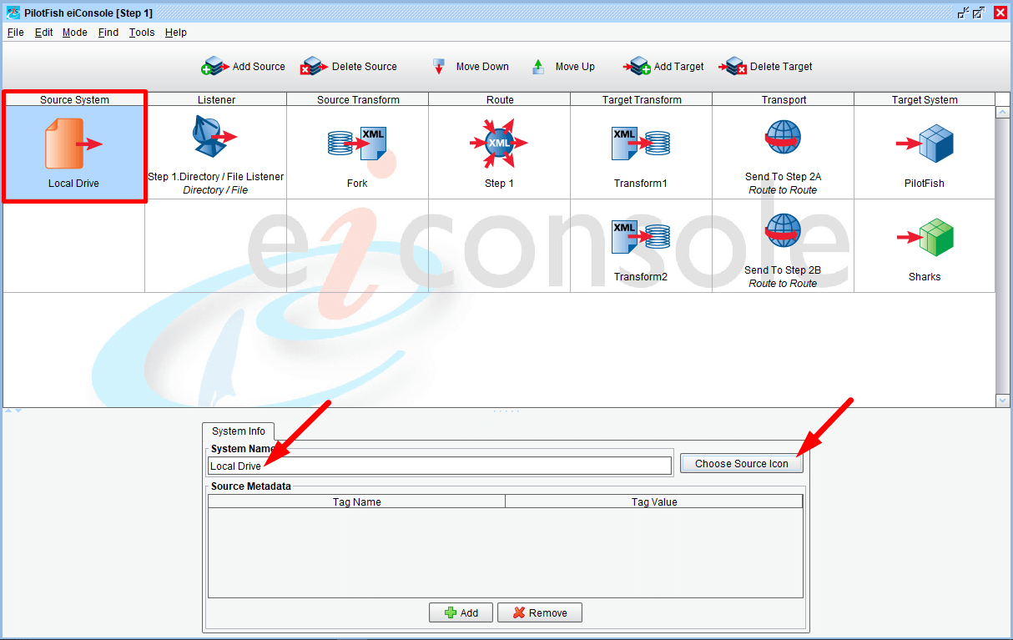Click the Remove metadata button
The image size is (1013, 640).
point(540,612)
